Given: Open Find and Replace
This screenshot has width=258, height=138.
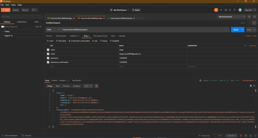Looking at the screenshot, I should [10, 135].
